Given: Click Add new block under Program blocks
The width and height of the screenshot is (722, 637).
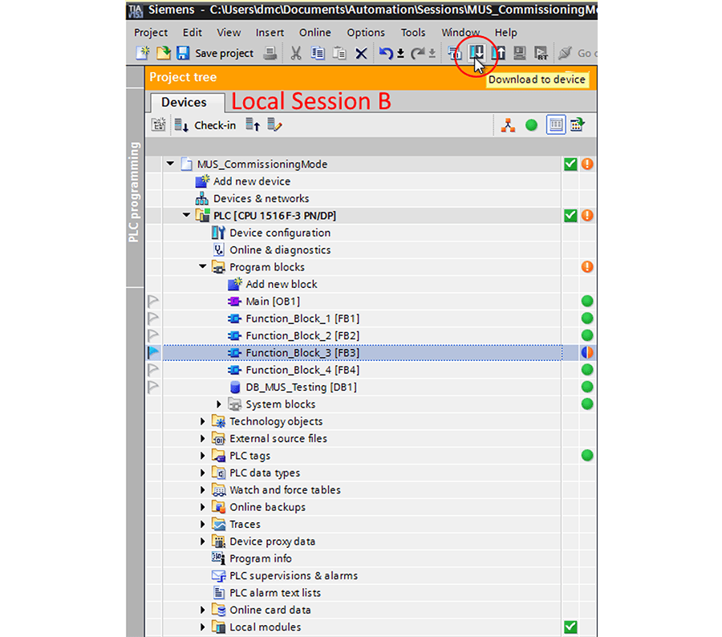Looking at the screenshot, I should click(x=281, y=284).
